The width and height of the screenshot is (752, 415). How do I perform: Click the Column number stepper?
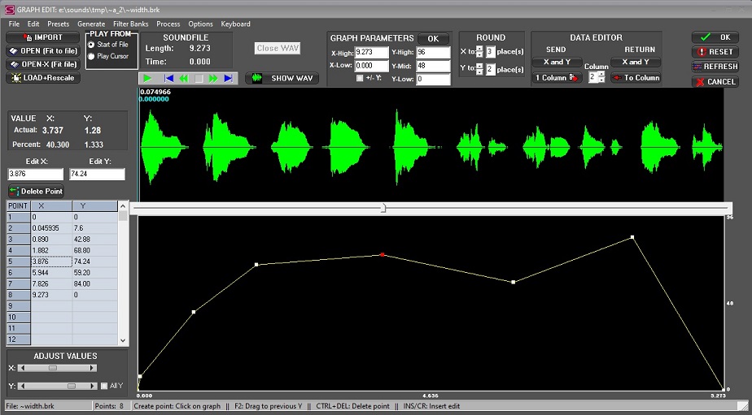pos(602,77)
